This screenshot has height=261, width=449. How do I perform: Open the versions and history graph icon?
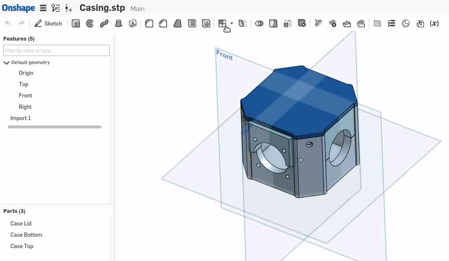click(56, 8)
